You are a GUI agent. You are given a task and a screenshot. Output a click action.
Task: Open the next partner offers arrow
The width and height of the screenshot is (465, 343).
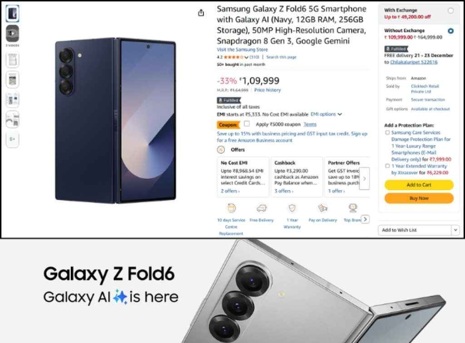click(x=365, y=179)
